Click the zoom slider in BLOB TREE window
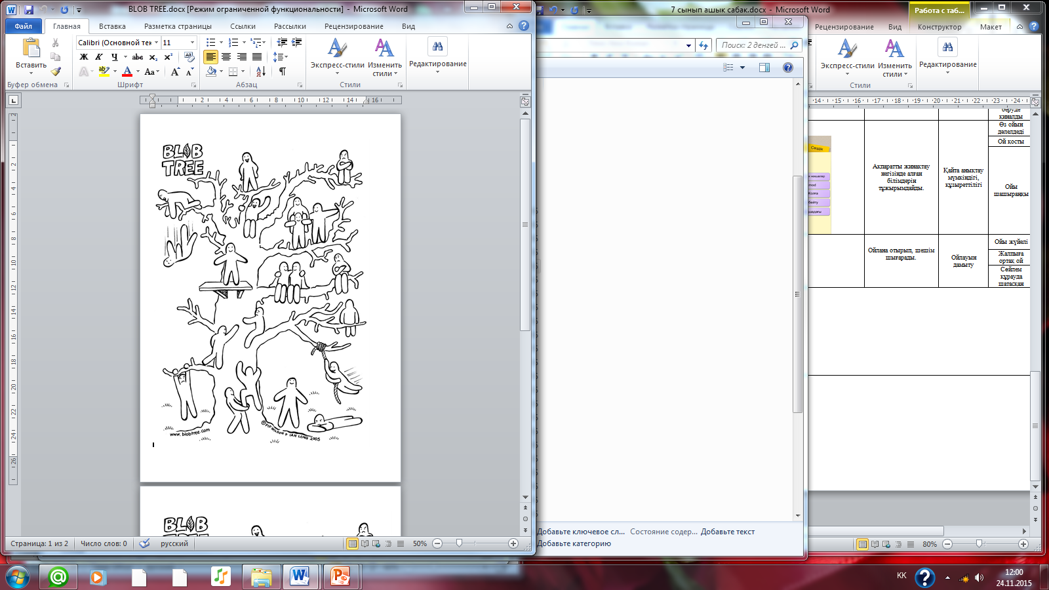 coord(459,543)
